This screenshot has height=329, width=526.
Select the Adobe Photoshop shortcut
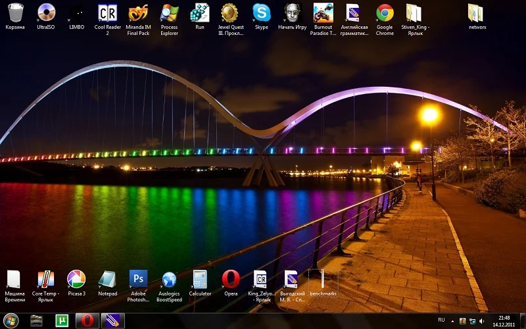point(138,279)
